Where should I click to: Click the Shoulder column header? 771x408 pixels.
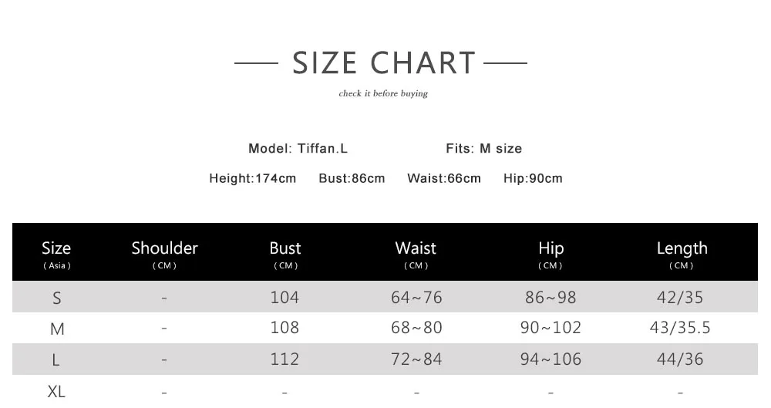[x=164, y=254]
